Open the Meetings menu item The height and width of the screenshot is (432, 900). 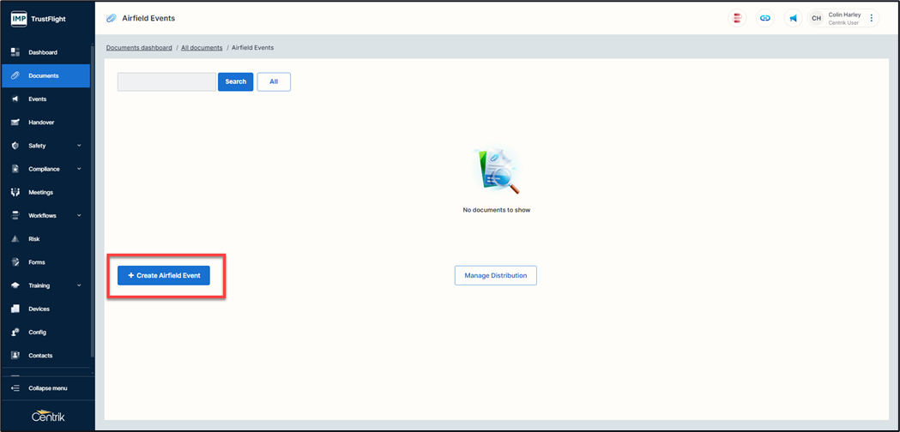(x=46, y=192)
